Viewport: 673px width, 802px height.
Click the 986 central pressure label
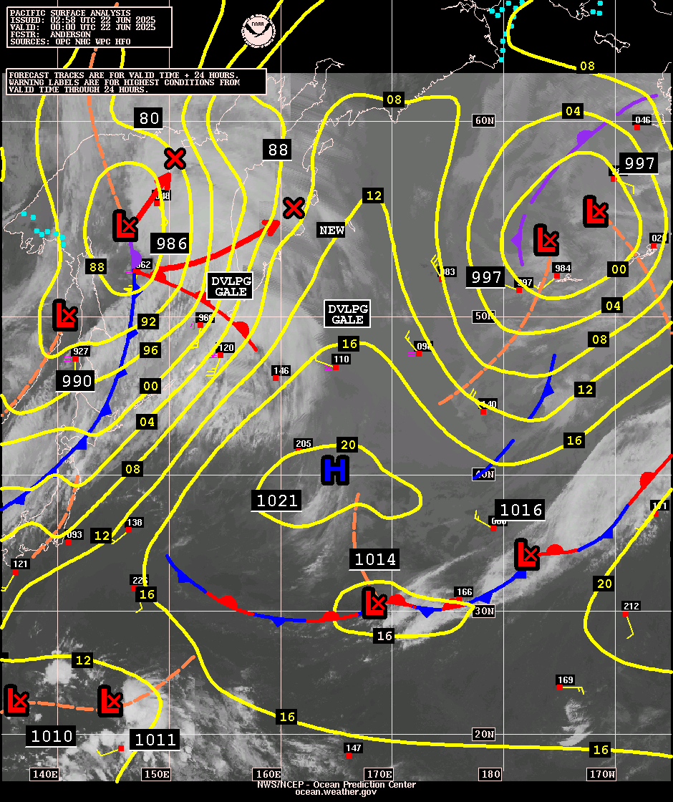tap(172, 243)
